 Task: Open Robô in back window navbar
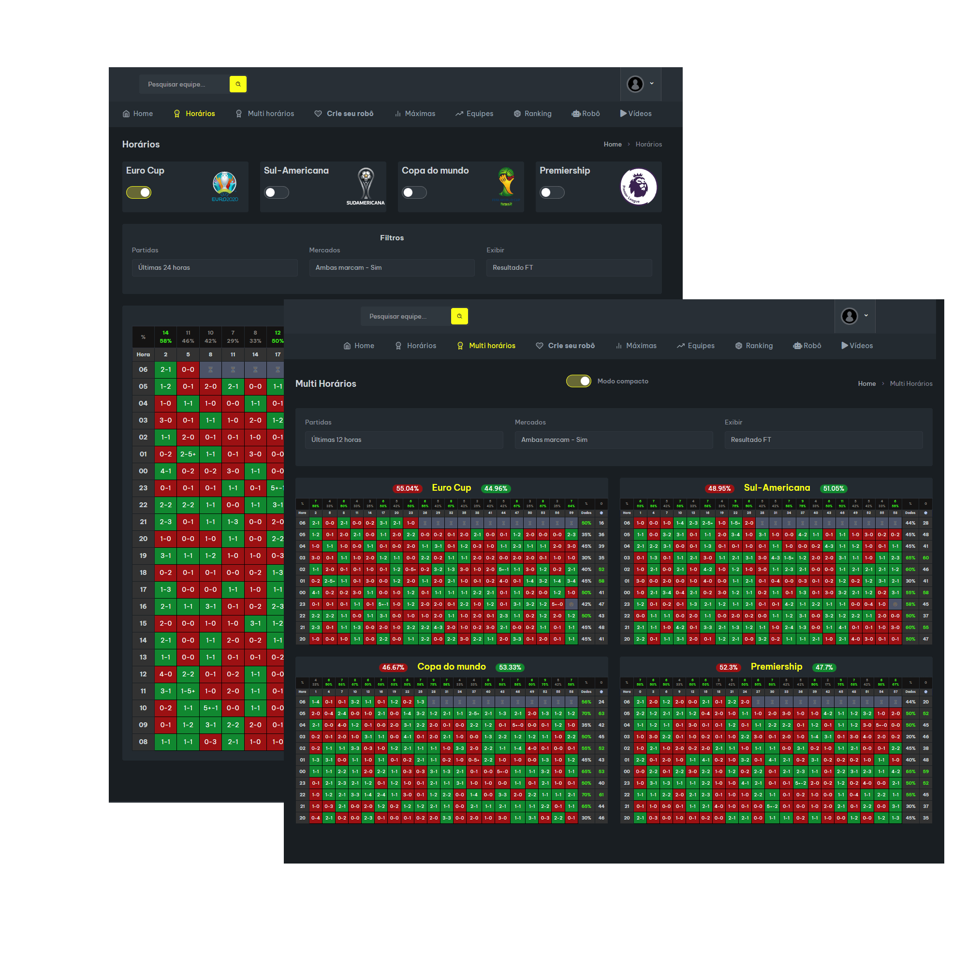coord(586,114)
